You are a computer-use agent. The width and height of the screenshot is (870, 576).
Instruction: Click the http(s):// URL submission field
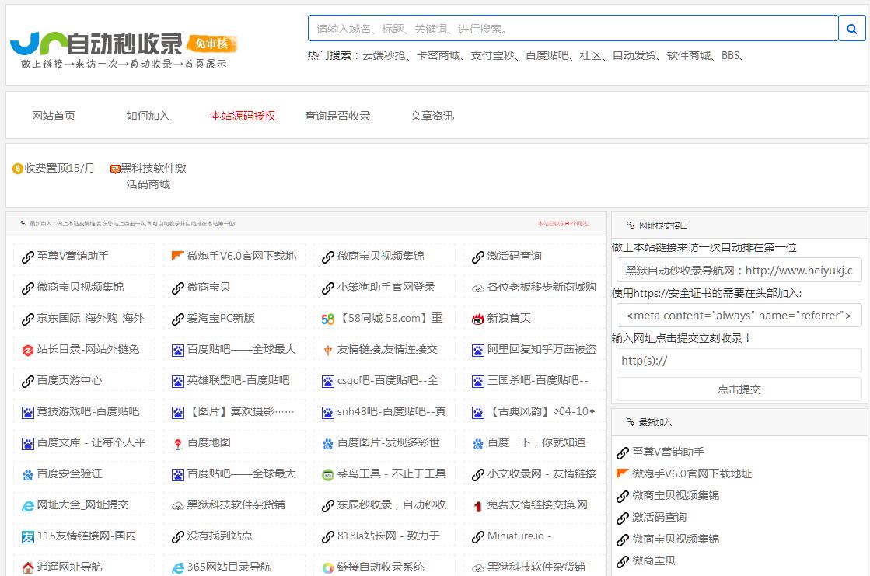click(x=739, y=361)
